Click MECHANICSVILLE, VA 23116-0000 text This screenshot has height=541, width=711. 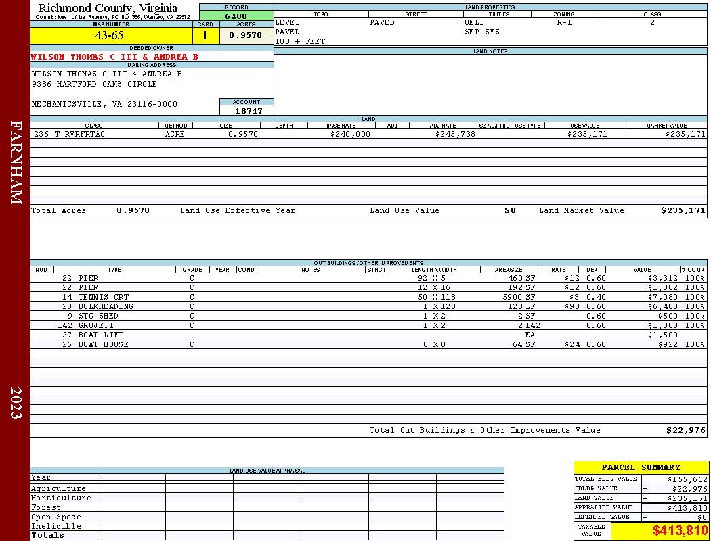click(x=104, y=104)
